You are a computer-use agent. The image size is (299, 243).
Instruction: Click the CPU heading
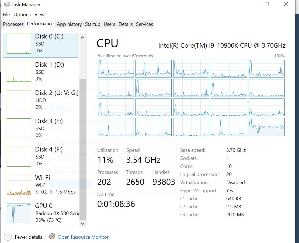(107, 43)
